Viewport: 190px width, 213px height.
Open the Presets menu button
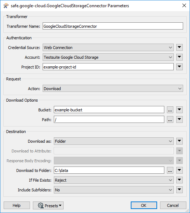48,205
